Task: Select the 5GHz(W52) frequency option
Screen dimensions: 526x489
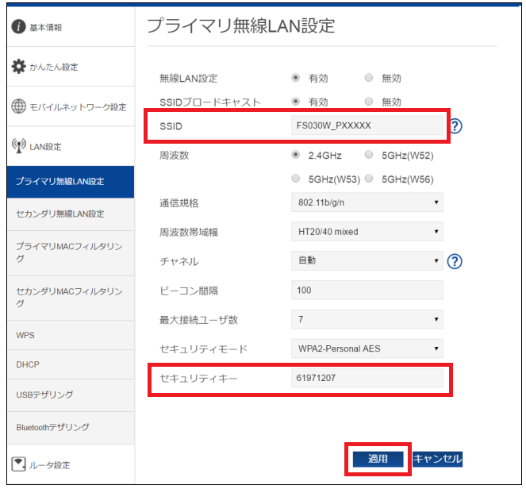Action: pos(368,155)
